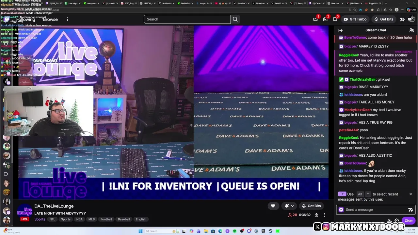Viewport: 418px width, 235px height.
Task: Click the browser Chat extension button
Action: 411,10
